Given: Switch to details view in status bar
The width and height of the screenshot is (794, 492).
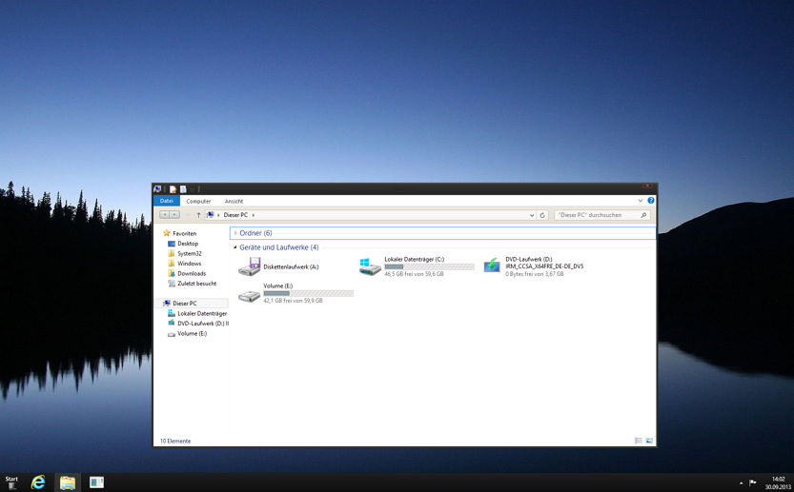Looking at the screenshot, I should pos(639,441).
